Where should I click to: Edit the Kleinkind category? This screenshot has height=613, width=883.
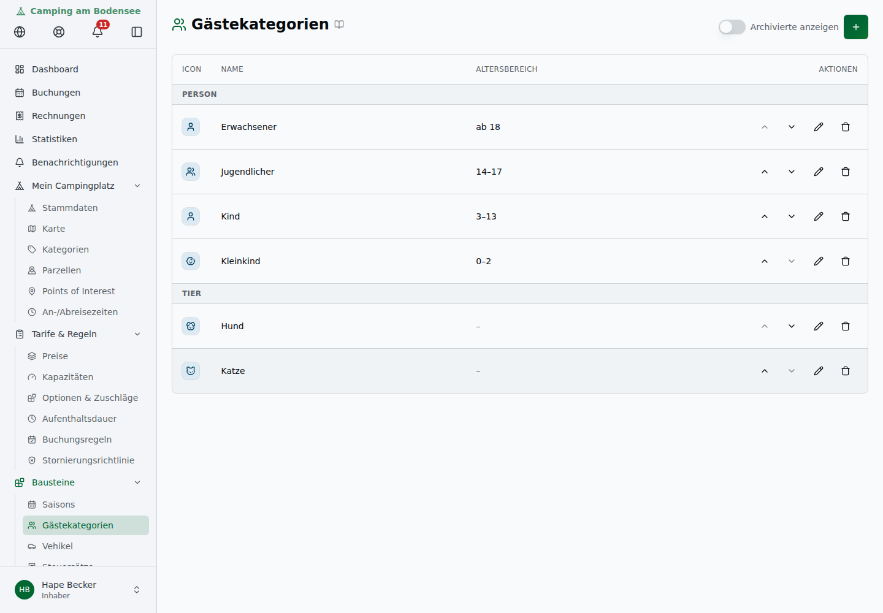819,261
